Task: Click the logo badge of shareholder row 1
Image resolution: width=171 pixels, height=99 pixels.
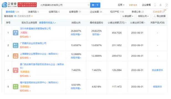Action: click(x=16, y=33)
